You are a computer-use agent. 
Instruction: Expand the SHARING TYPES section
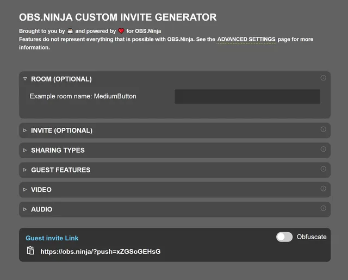58,150
